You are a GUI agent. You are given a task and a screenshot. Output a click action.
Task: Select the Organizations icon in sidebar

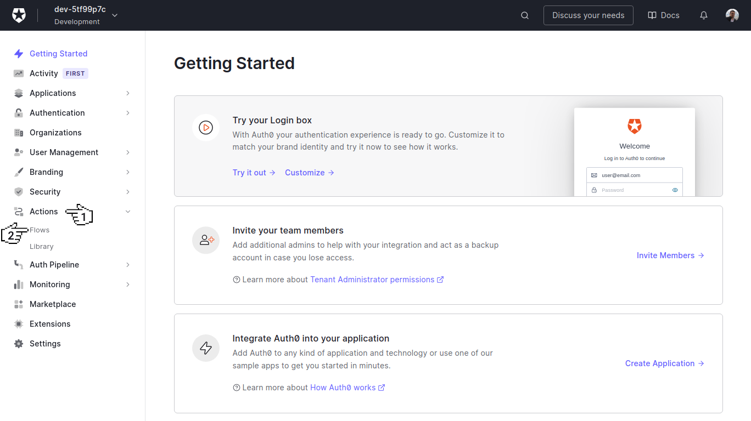pos(18,132)
